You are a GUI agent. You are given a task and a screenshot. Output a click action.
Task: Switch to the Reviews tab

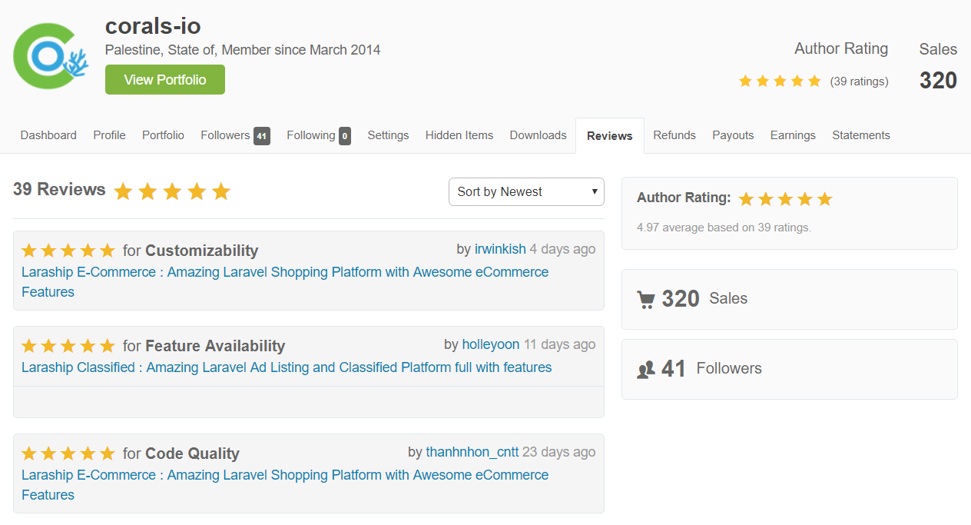(609, 136)
